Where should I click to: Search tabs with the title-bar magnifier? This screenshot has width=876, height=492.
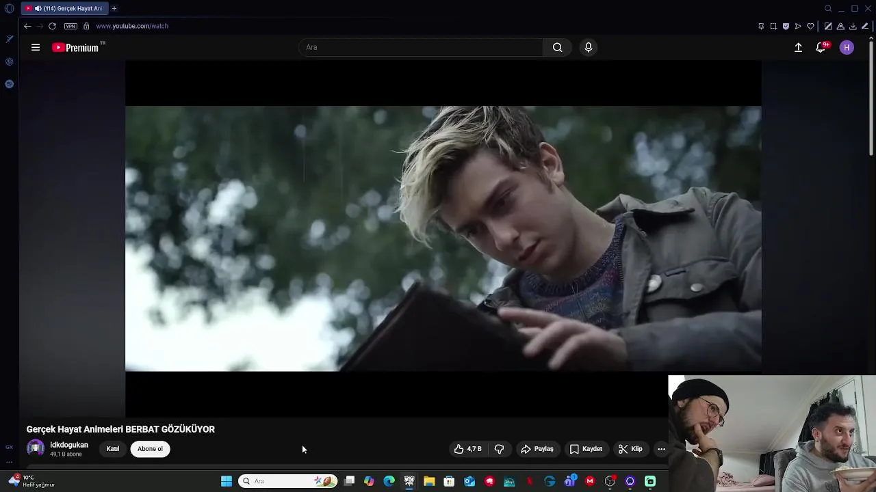828,8
